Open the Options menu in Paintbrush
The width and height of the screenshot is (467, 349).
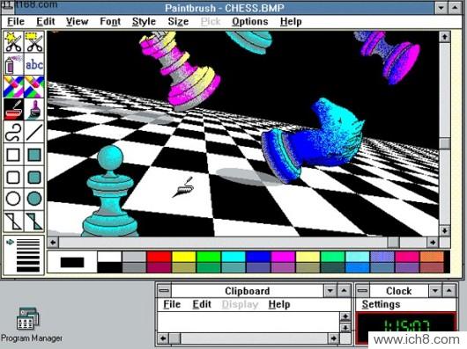(x=250, y=21)
